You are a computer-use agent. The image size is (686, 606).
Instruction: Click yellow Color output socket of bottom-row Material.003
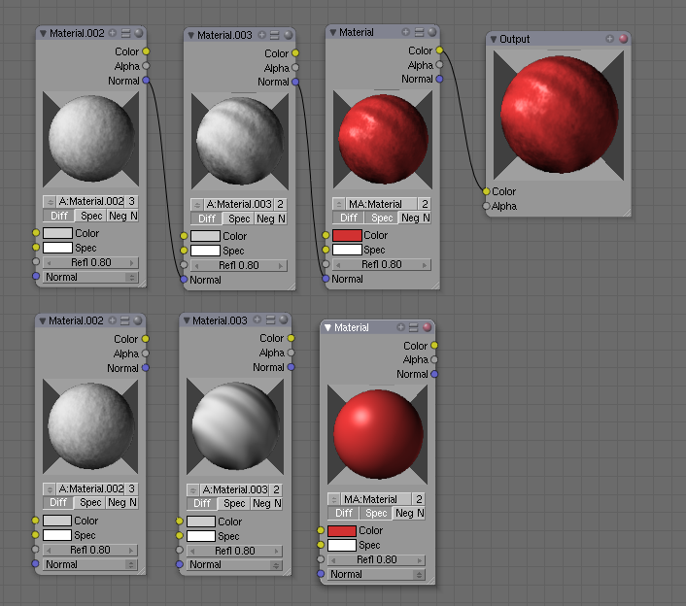tap(291, 338)
